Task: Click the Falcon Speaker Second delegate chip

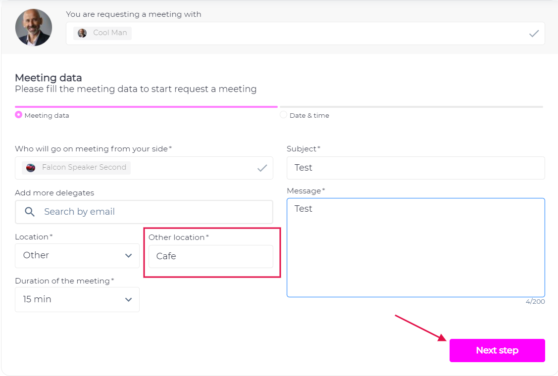Action: point(76,168)
